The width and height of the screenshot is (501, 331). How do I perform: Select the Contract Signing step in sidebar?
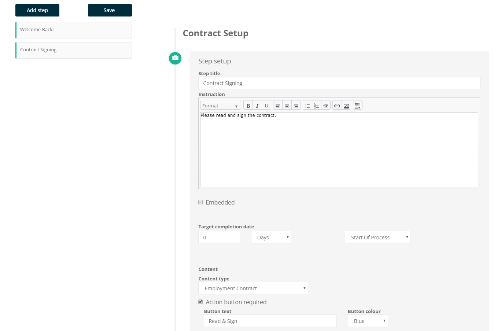pyautogui.click(x=74, y=50)
